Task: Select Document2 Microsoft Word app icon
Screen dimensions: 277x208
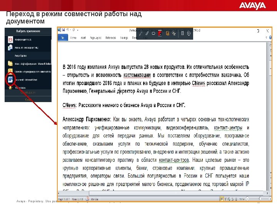Action: 10,80
